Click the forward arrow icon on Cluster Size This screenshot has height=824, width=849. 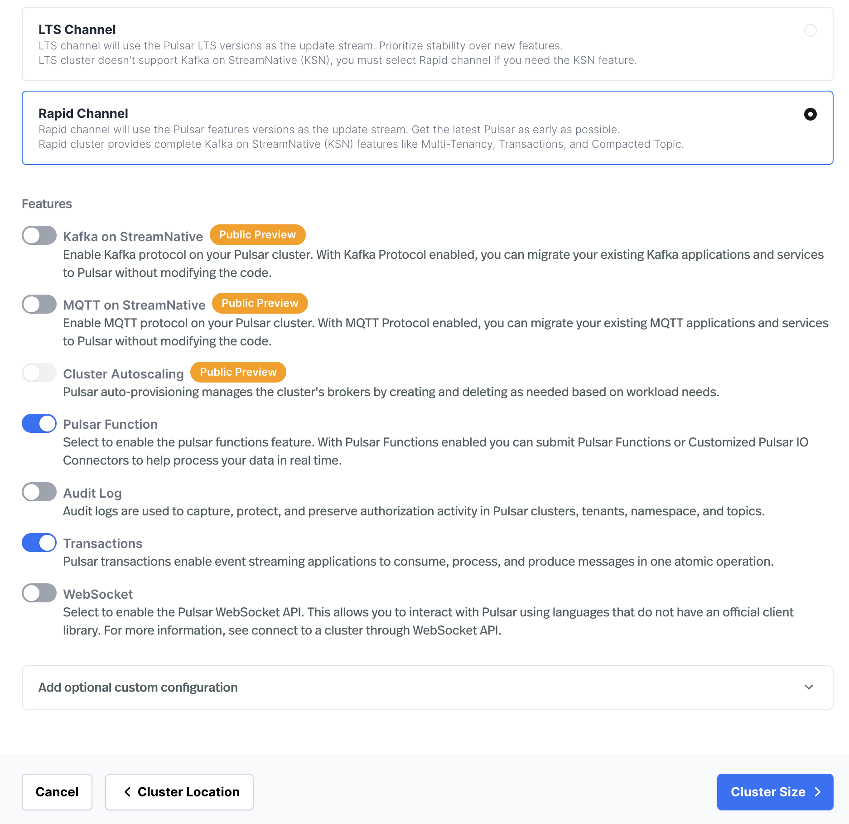818,791
